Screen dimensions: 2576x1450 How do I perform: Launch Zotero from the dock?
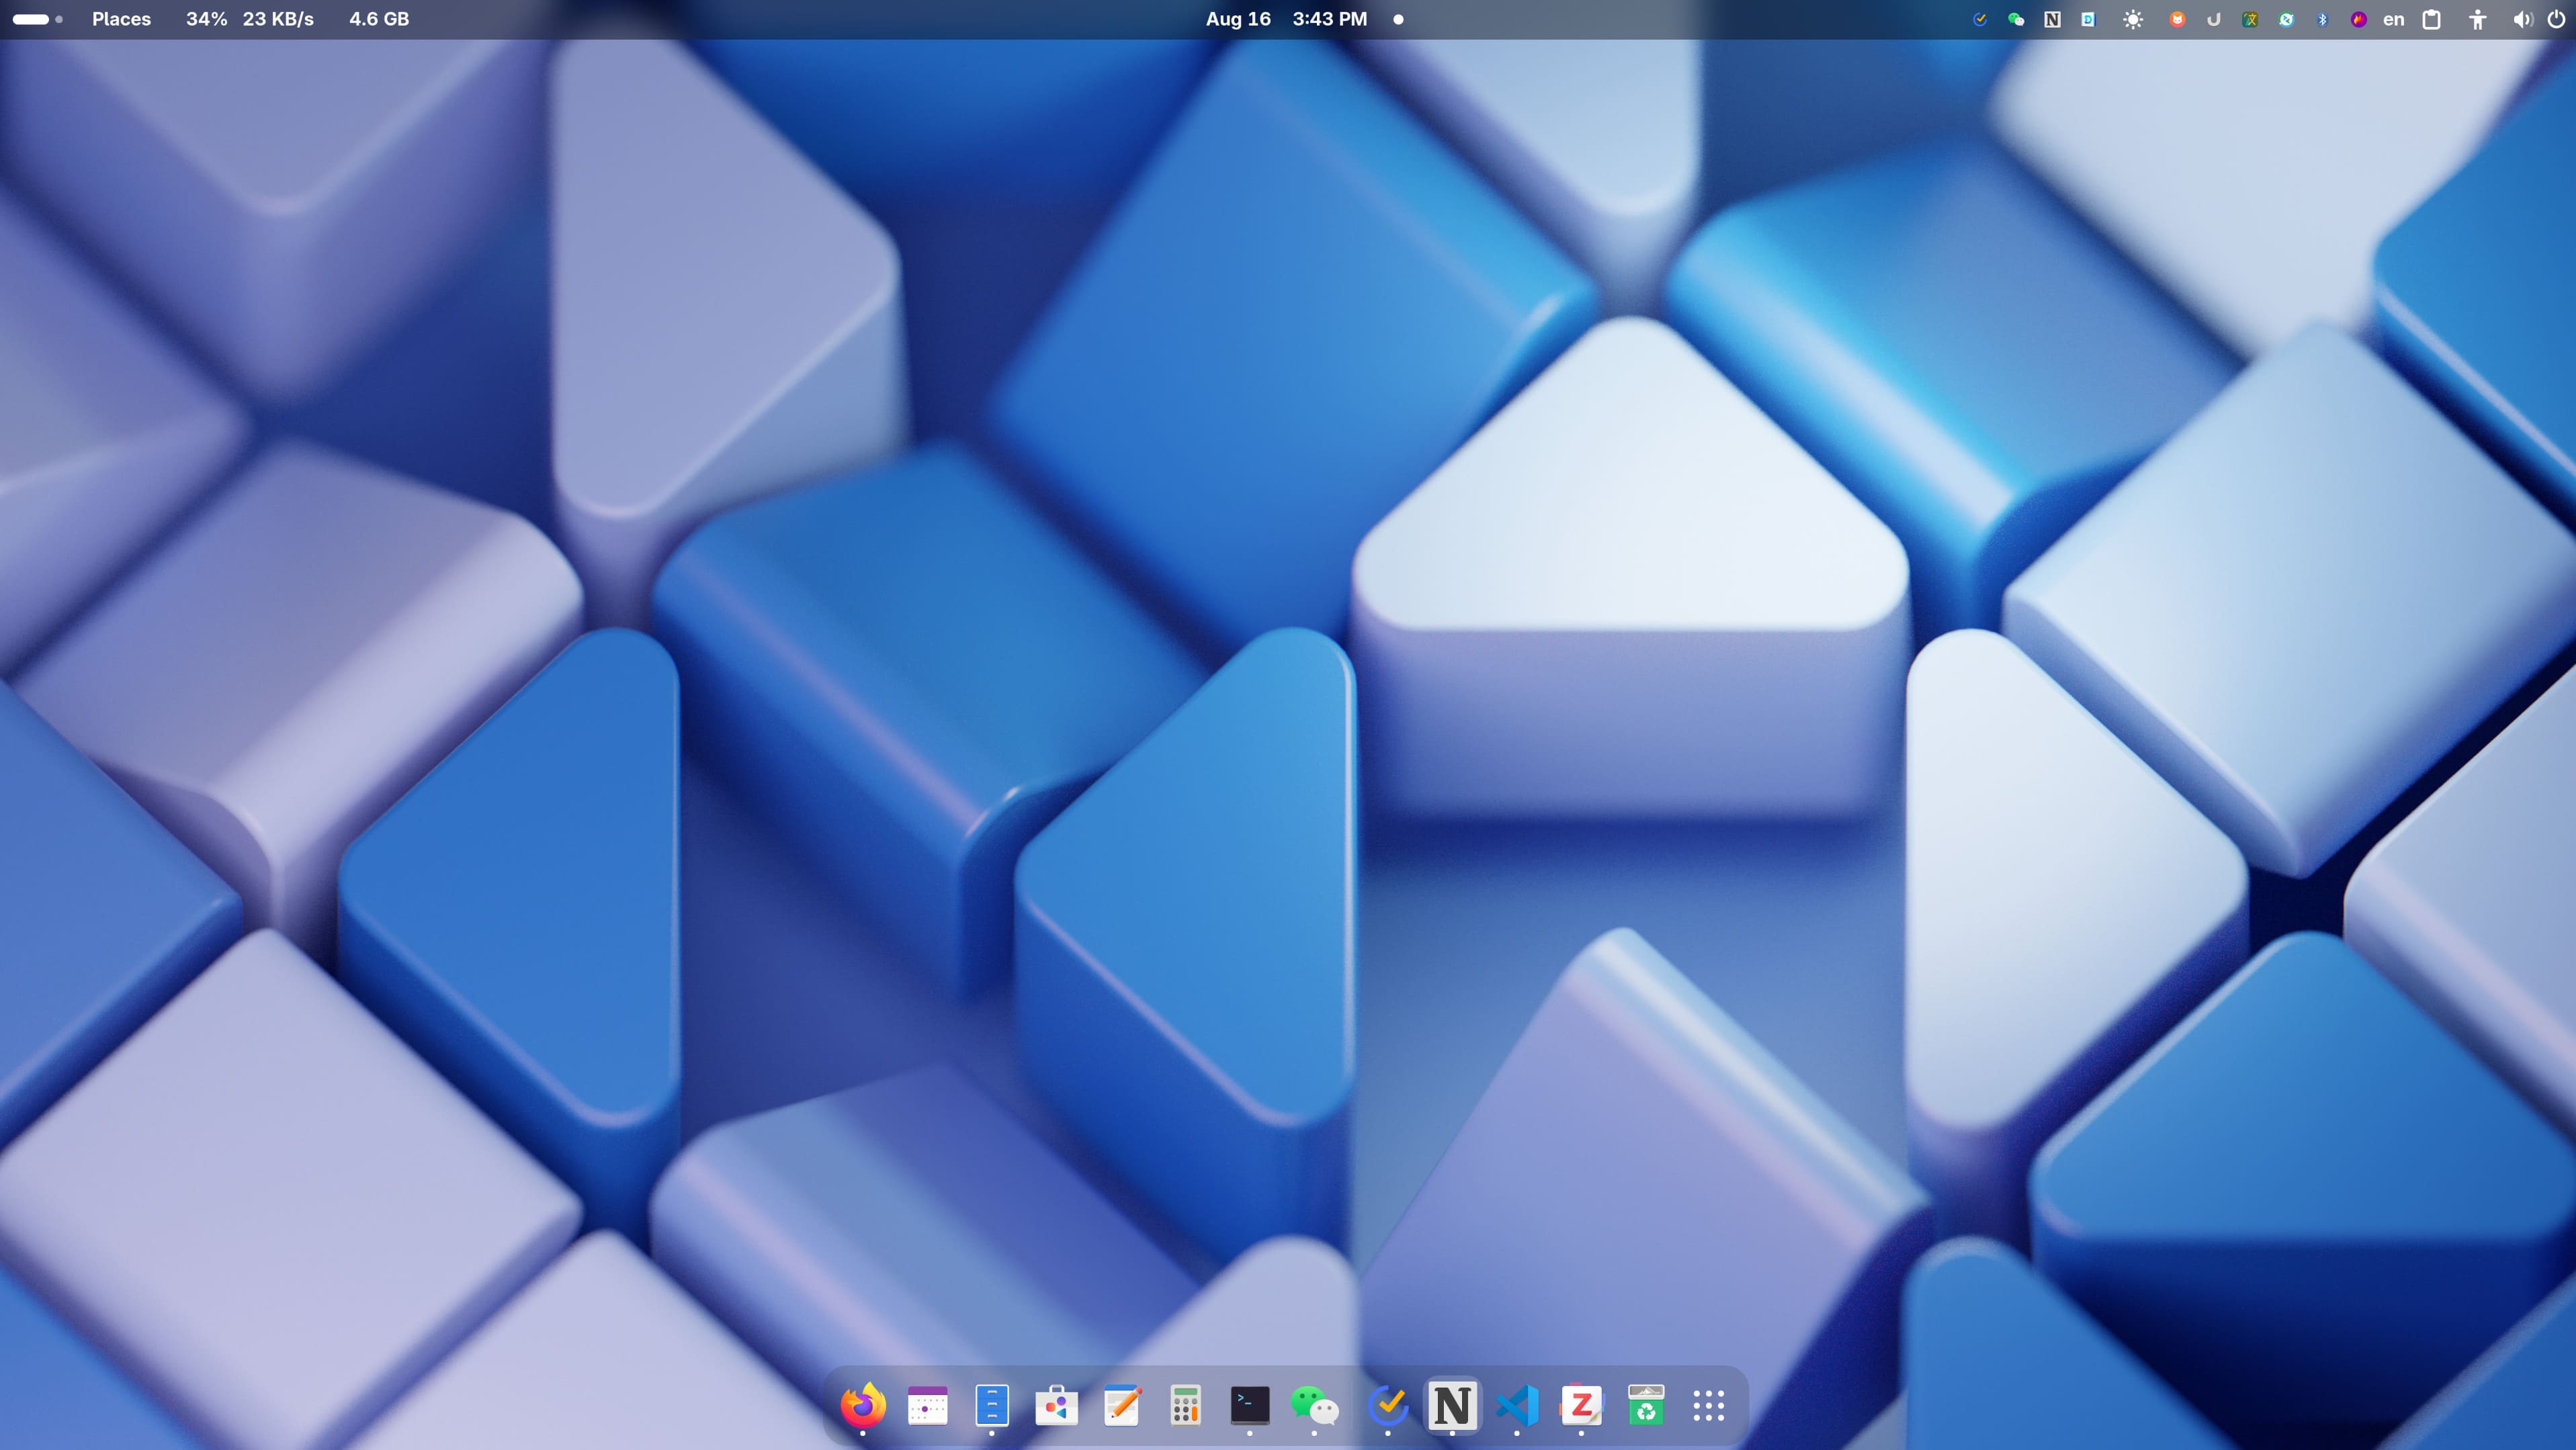[1581, 1405]
